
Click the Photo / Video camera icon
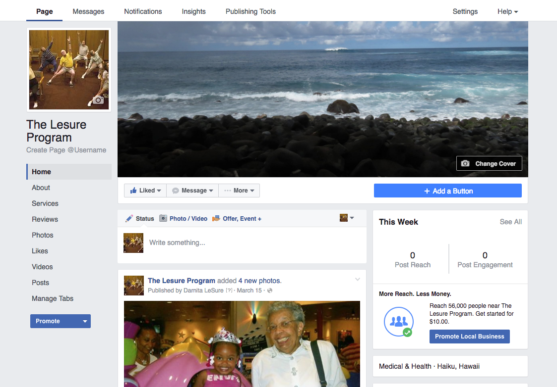click(163, 218)
